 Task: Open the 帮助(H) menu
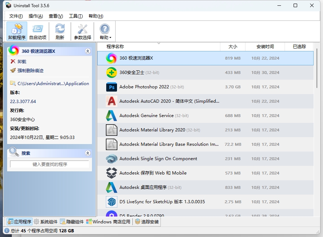click(96, 16)
